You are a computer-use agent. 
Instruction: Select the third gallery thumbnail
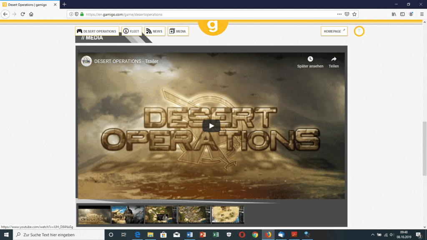(161, 215)
